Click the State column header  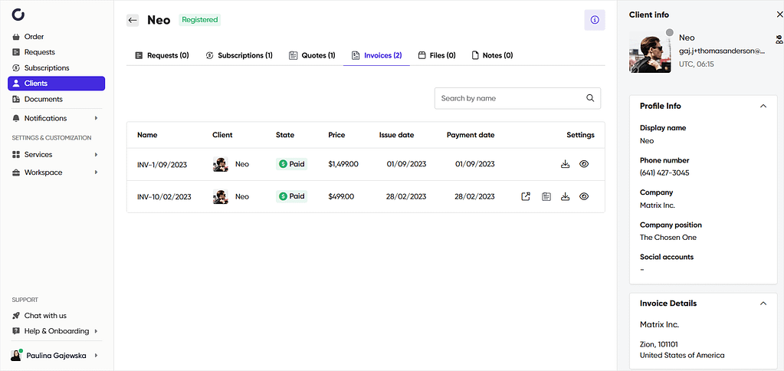point(285,135)
